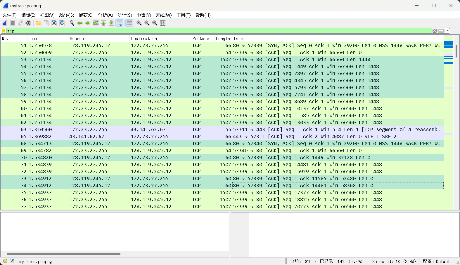The image size is (460, 265).
Task: Select packet 63 to 43.141.62.67
Action: tap(222, 130)
